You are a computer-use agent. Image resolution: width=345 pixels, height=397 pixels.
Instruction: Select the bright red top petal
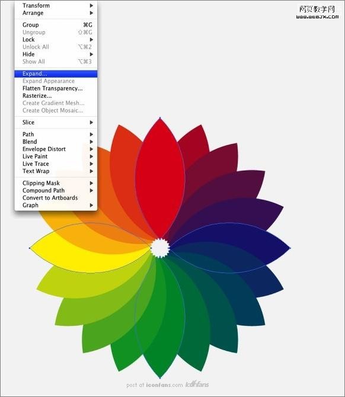160,177
